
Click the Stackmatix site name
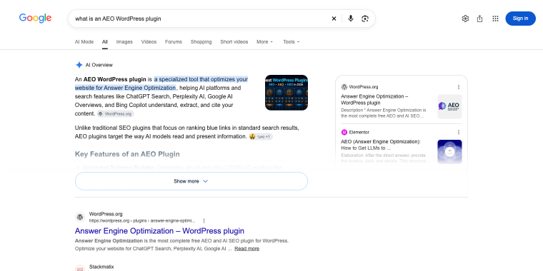pos(101,267)
